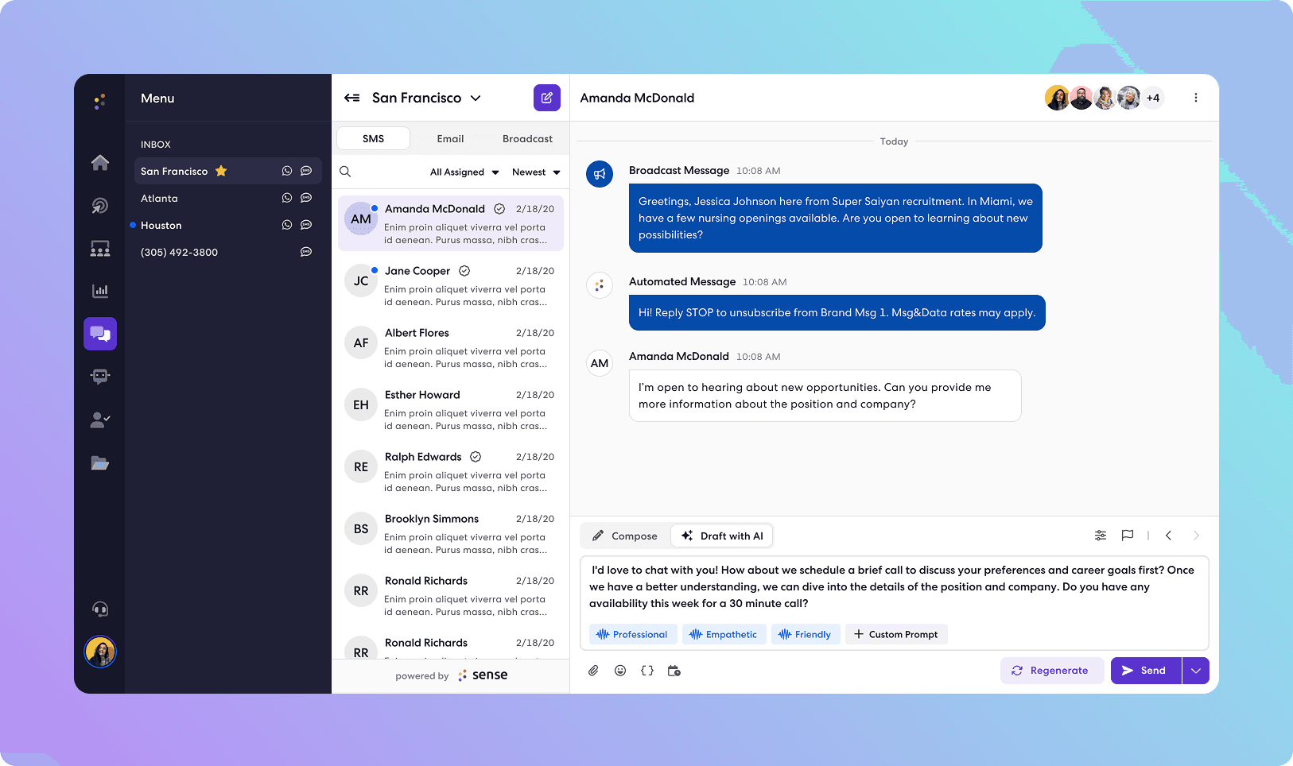Open draft settings sliders icon
This screenshot has height=766, width=1293.
pyautogui.click(x=1101, y=536)
